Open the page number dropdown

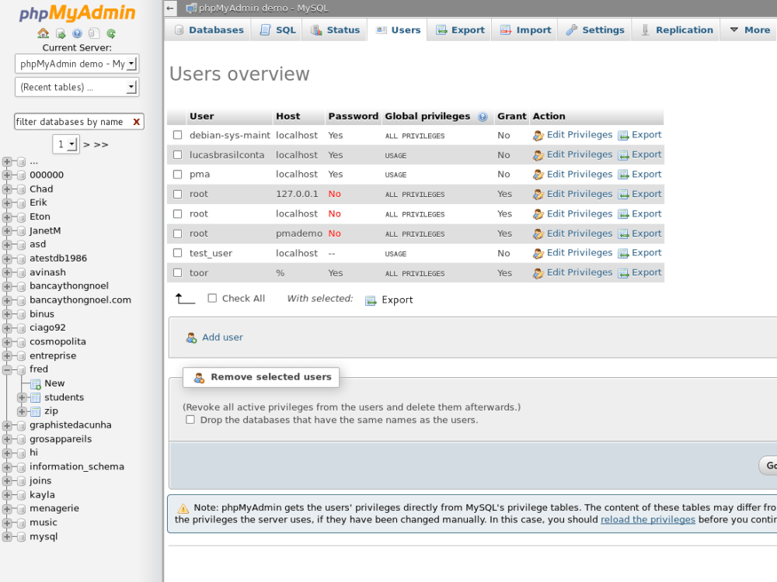(x=66, y=144)
